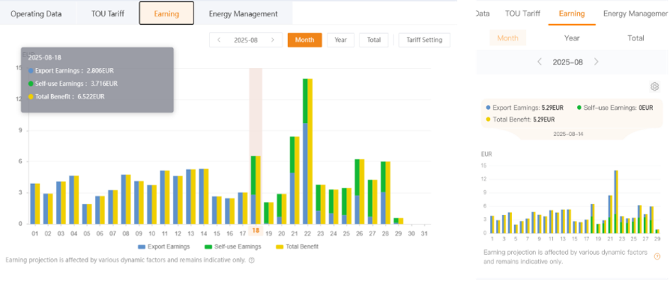Select the TOU Tariff tab in mobile view
670x283 pixels.
(x=523, y=13)
